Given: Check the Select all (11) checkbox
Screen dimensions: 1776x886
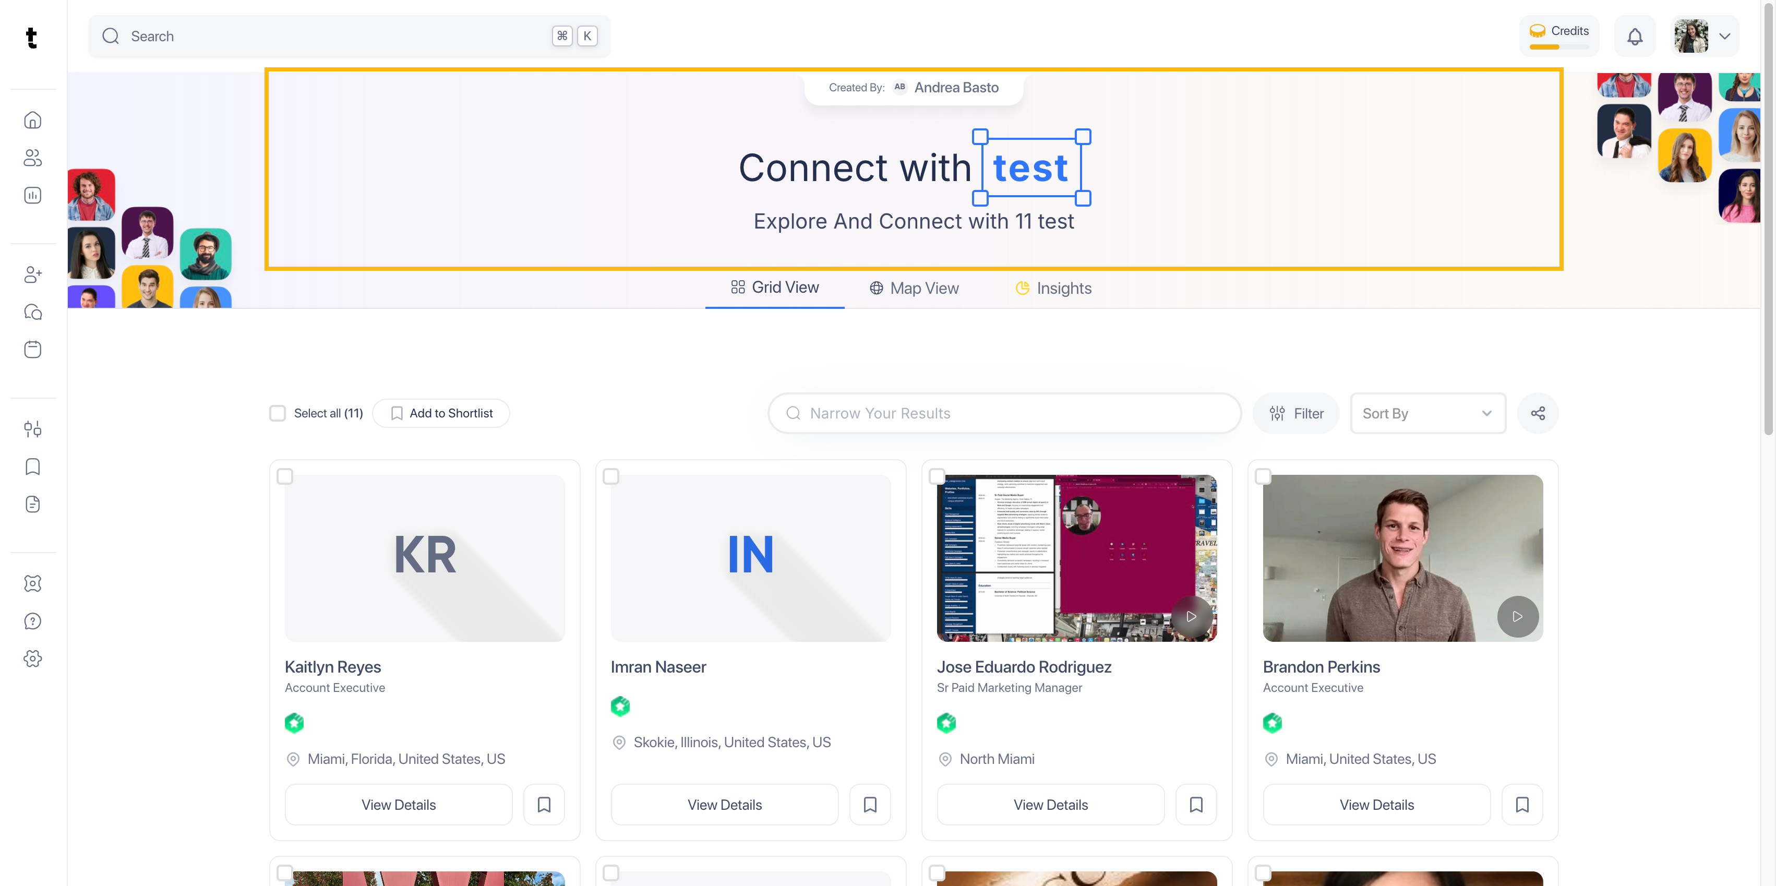Looking at the screenshot, I should click(x=277, y=413).
